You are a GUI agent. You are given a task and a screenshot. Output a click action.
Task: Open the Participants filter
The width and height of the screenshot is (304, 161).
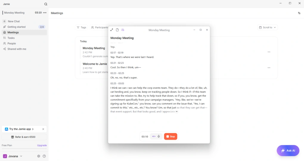(x=100, y=27)
